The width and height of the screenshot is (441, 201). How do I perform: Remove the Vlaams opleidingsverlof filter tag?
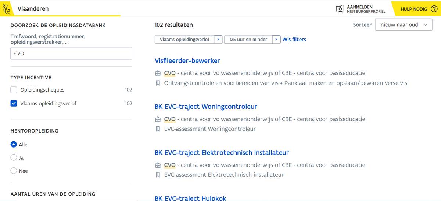tap(219, 40)
